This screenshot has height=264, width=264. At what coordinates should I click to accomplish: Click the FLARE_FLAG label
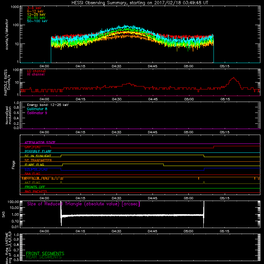pyautogui.click(x=34, y=165)
